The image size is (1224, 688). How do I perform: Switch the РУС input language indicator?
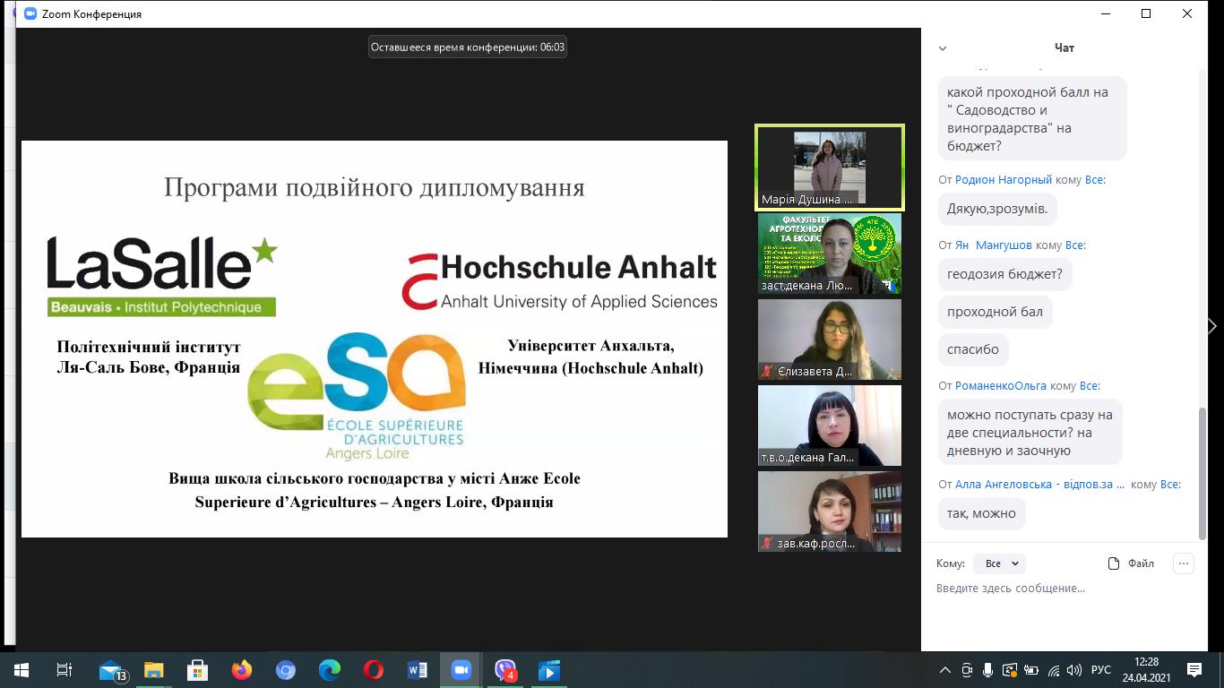(x=1101, y=670)
